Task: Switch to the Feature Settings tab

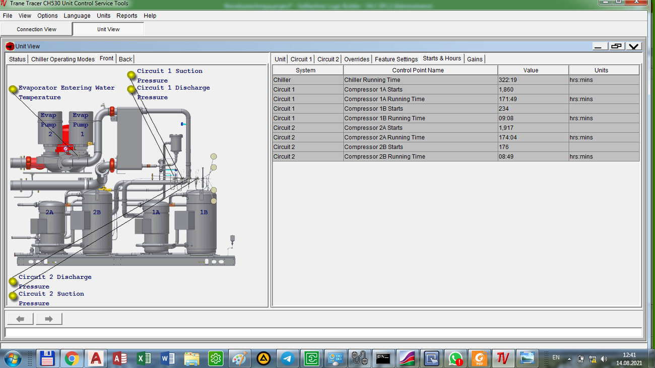Action: pyautogui.click(x=396, y=59)
